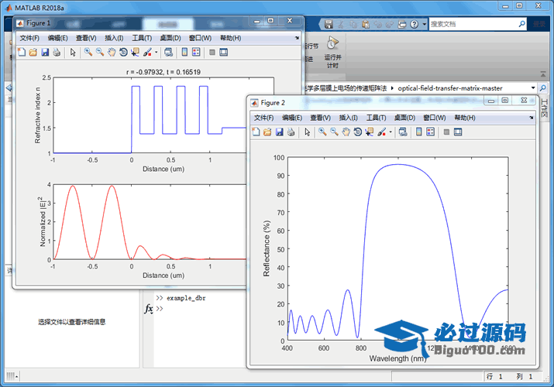Open file icon in Figure 2 toolbar
Image resolution: width=554 pixels, height=387 pixels.
[267, 132]
